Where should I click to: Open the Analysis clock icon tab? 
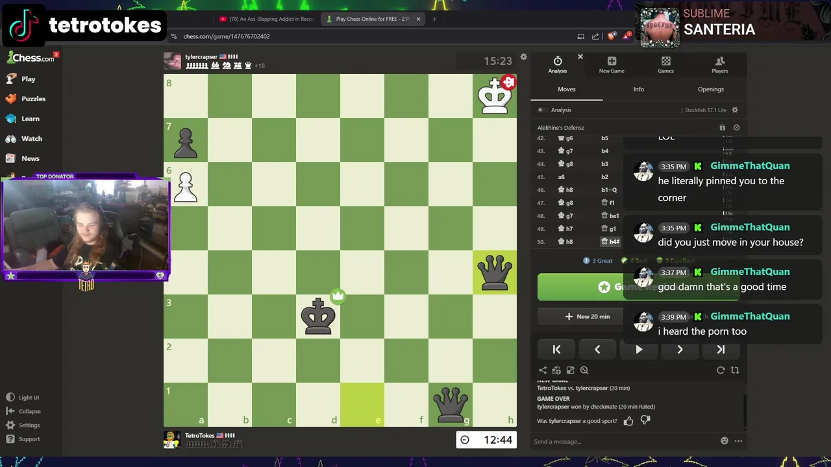pyautogui.click(x=557, y=64)
